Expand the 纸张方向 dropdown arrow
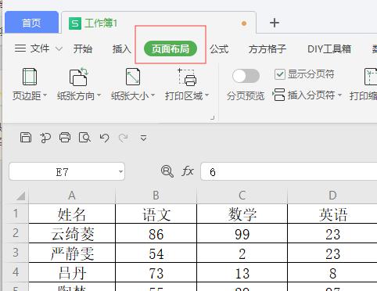This screenshot has width=377, height=291. [99, 95]
